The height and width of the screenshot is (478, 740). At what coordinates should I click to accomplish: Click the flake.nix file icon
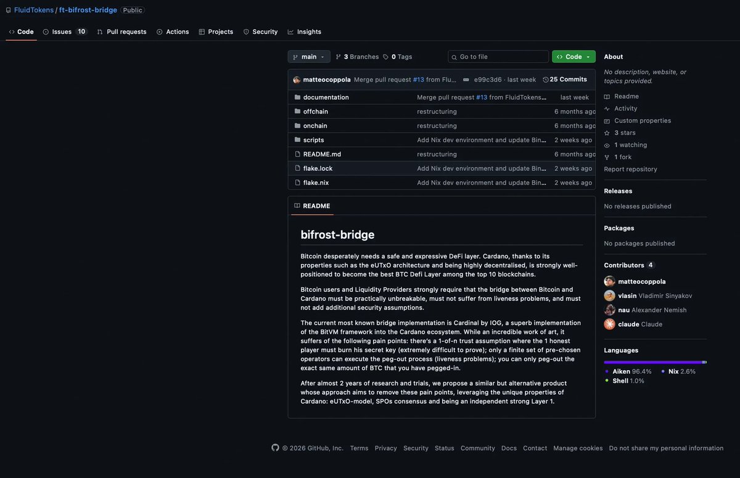click(298, 183)
